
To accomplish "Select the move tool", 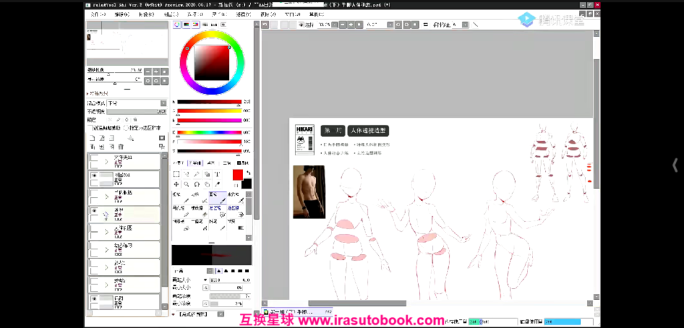I will (x=176, y=184).
